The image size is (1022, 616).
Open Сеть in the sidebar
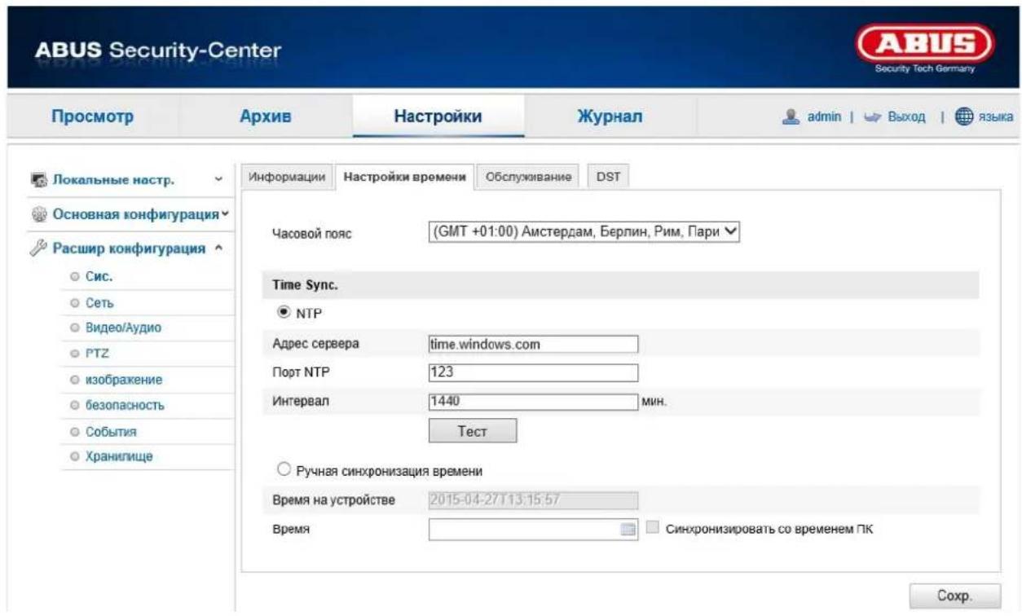(99, 303)
